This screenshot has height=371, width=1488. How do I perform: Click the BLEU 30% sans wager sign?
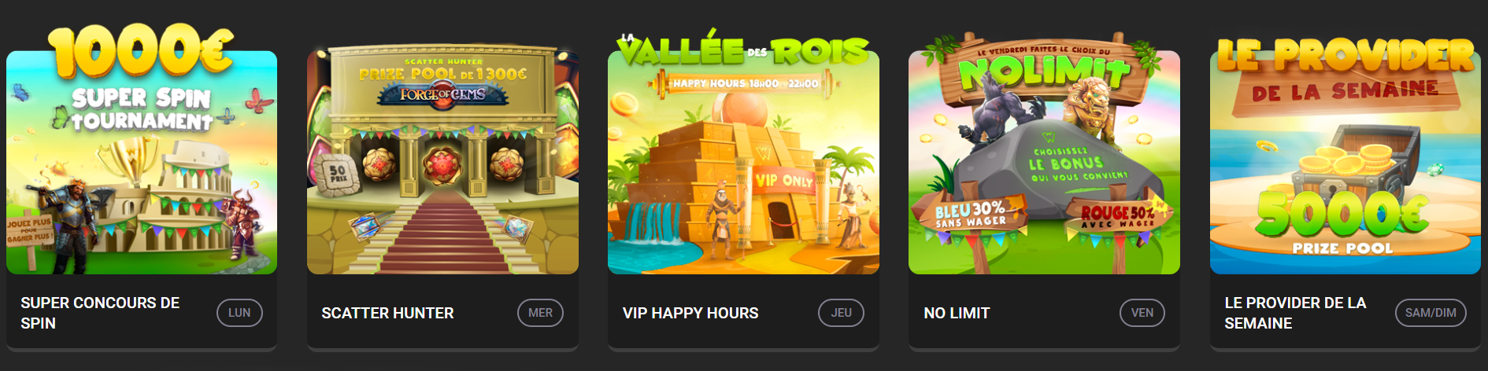[971, 215]
